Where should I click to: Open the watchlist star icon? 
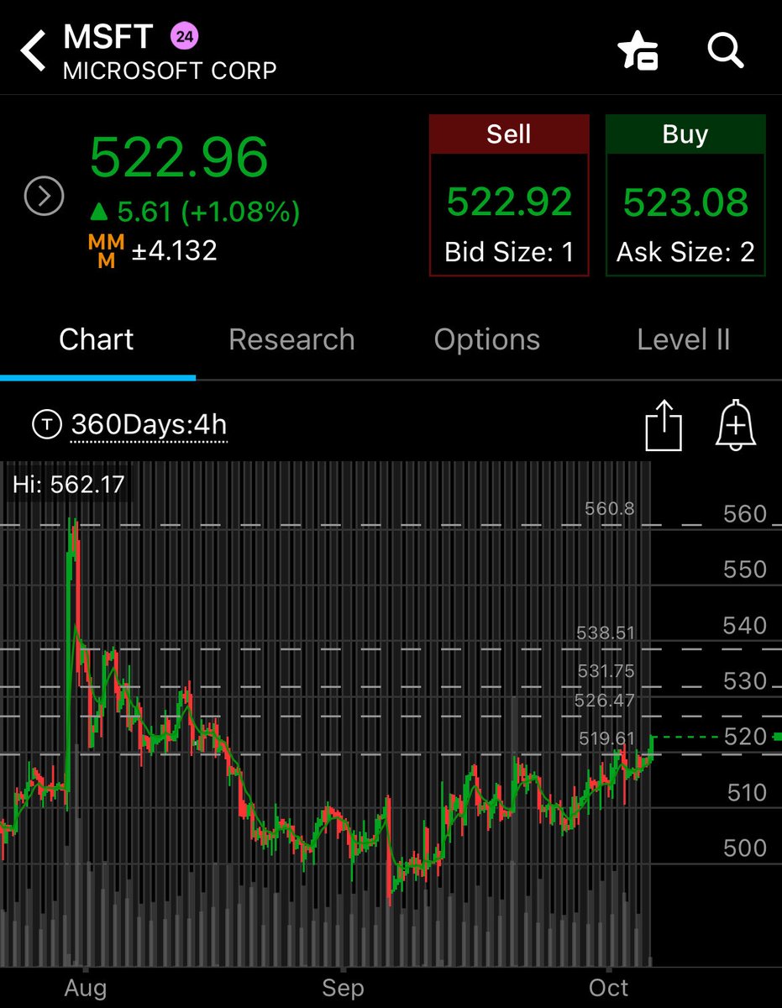[x=638, y=52]
